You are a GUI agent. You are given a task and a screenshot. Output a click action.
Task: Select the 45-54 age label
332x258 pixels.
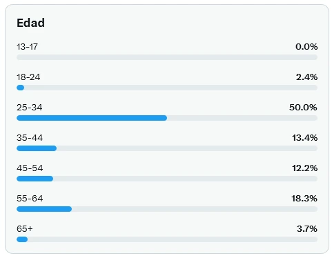coord(30,168)
